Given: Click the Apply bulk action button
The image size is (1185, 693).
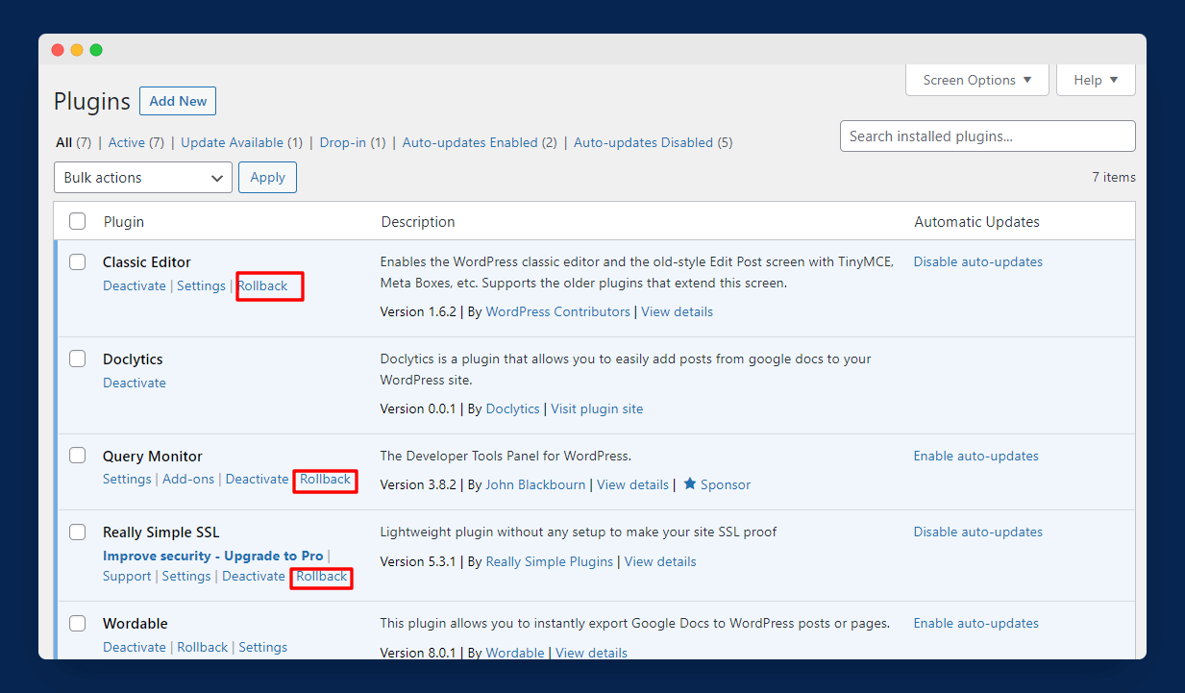Looking at the screenshot, I should 267,178.
